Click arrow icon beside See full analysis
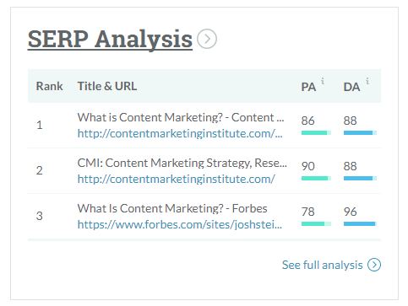The width and height of the screenshot is (408, 306). [374, 265]
